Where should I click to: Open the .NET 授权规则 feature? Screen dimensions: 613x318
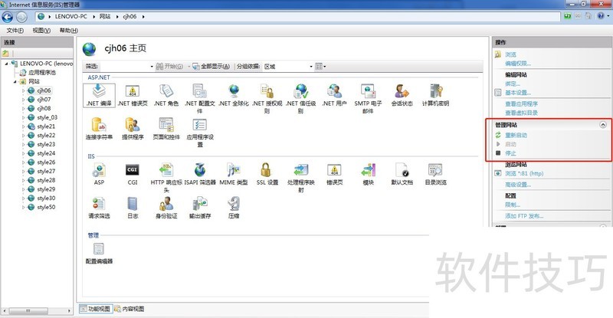click(267, 99)
